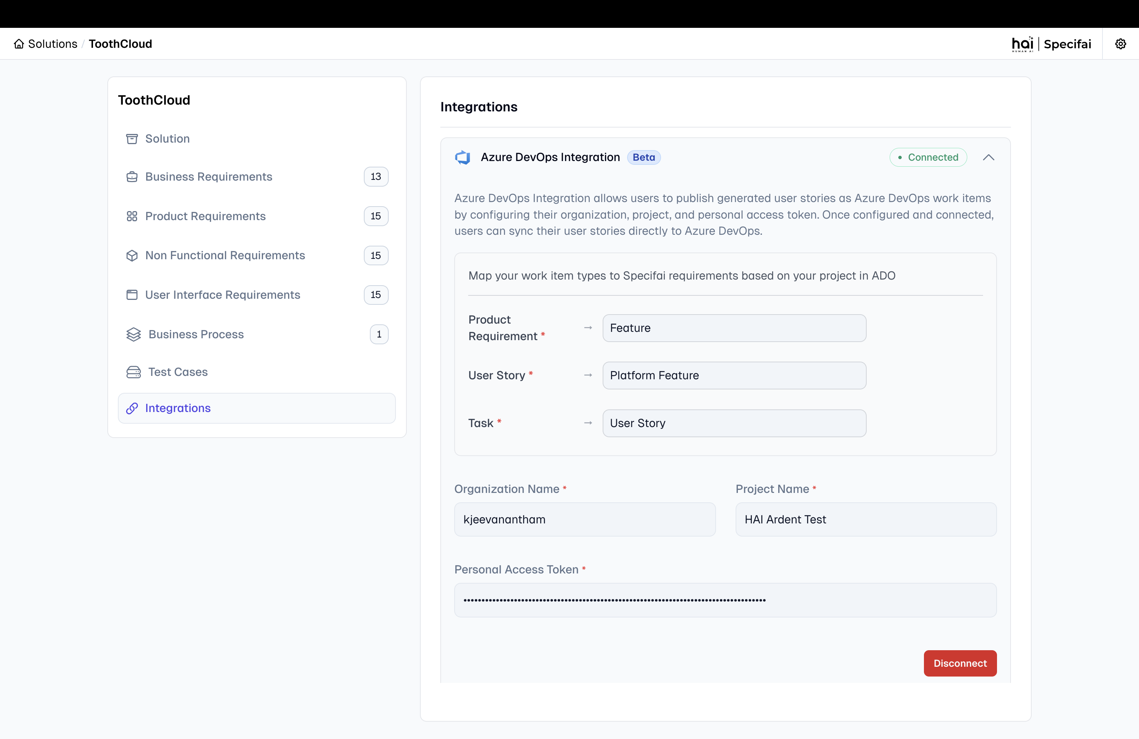Collapse the Azure DevOps Integration panel
This screenshot has height=739, width=1139.
[989, 157]
